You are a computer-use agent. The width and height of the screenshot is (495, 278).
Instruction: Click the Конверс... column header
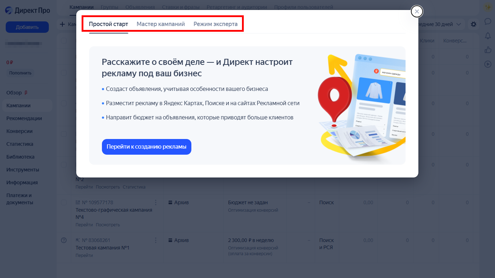tap(455, 41)
